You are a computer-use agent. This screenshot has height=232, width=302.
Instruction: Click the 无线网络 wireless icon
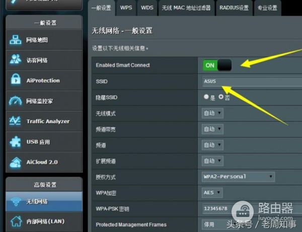pos(16,201)
